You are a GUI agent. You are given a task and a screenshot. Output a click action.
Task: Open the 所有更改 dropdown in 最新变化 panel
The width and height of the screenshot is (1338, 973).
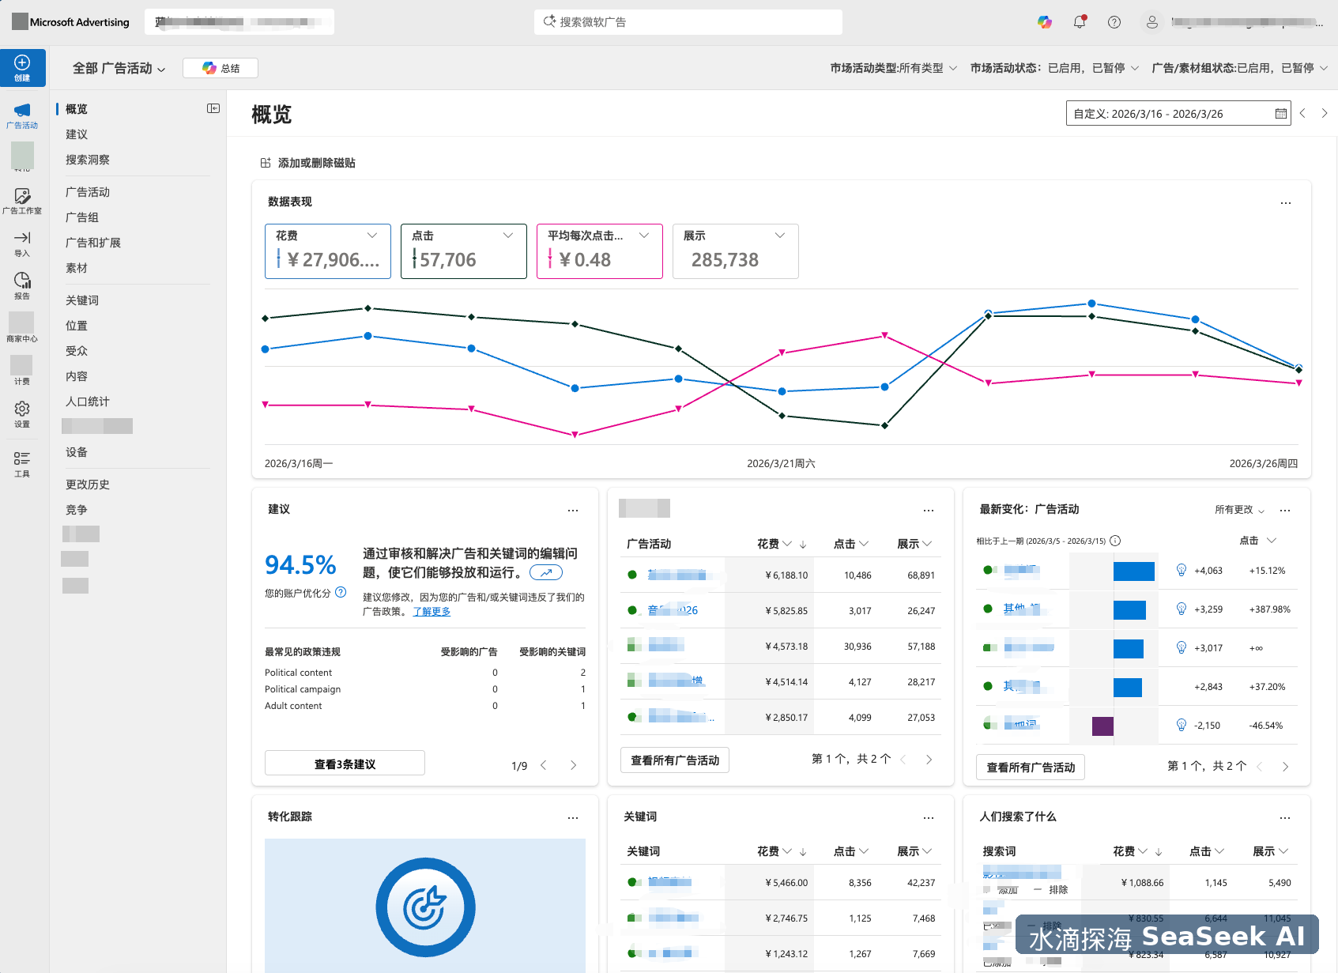(x=1238, y=510)
